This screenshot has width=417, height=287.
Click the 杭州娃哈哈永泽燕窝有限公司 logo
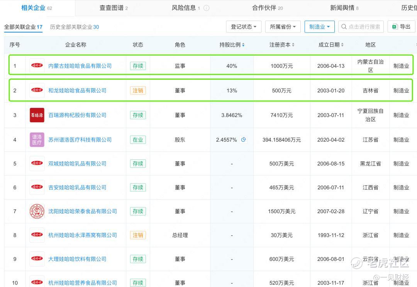point(37,235)
